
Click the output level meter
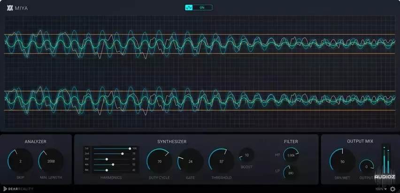[386, 159]
